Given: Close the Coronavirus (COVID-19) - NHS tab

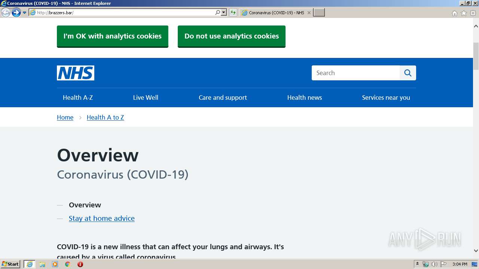Looking at the screenshot, I should point(309,13).
